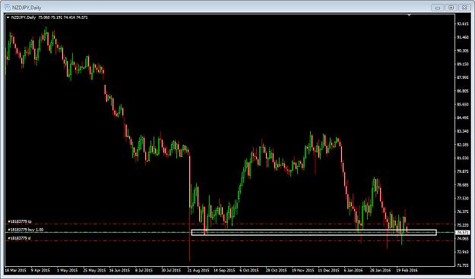The width and height of the screenshot is (475, 279).
Task: Click the 16 Jun 2015 date label
Action: pos(119,270)
